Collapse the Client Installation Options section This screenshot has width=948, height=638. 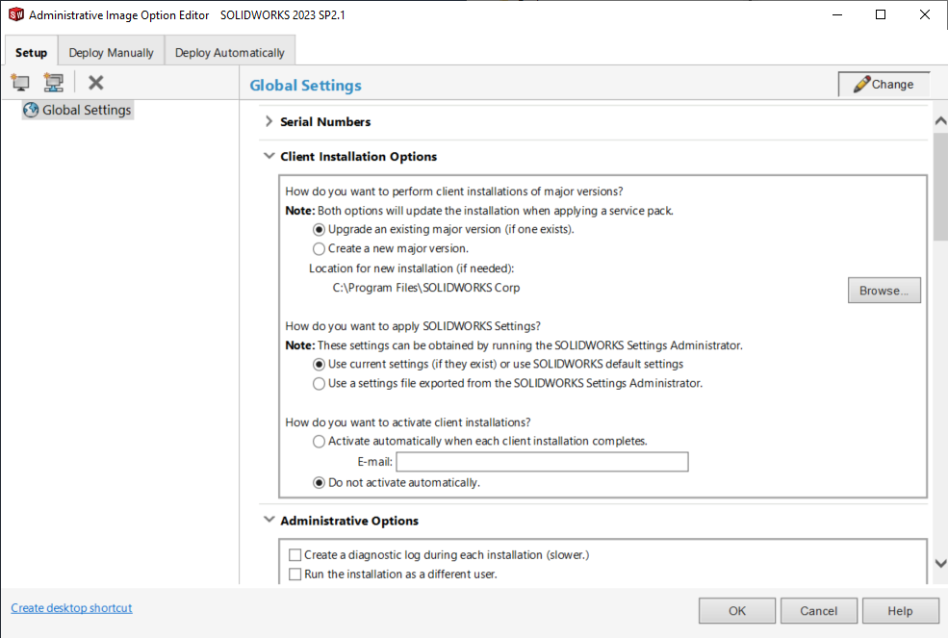(x=269, y=157)
